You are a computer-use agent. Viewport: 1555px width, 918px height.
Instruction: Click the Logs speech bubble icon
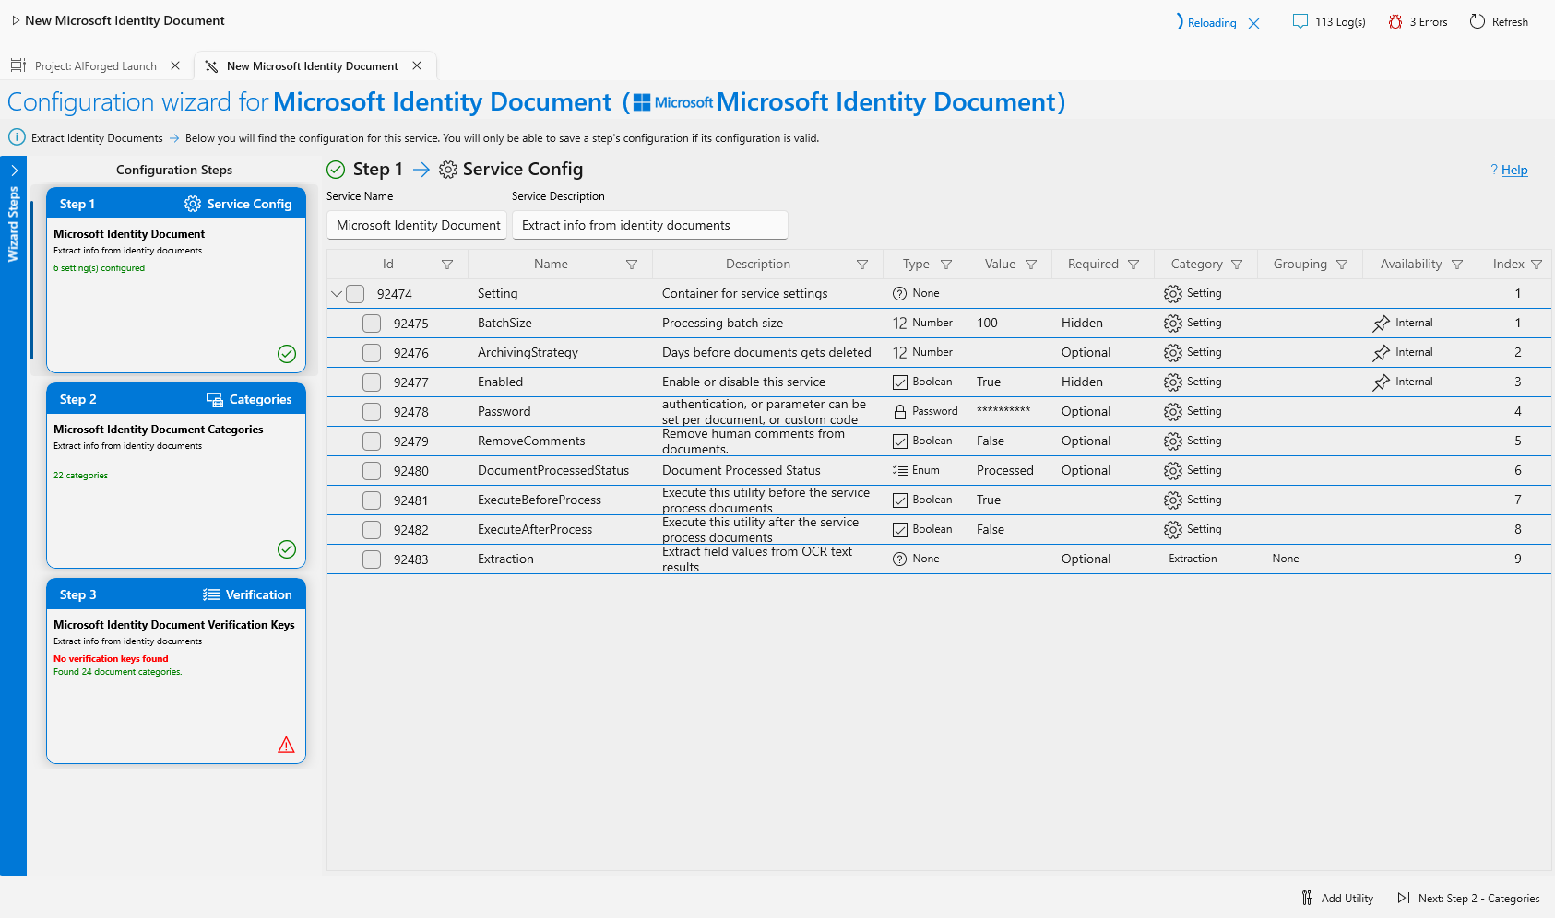pyautogui.click(x=1300, y=21)
